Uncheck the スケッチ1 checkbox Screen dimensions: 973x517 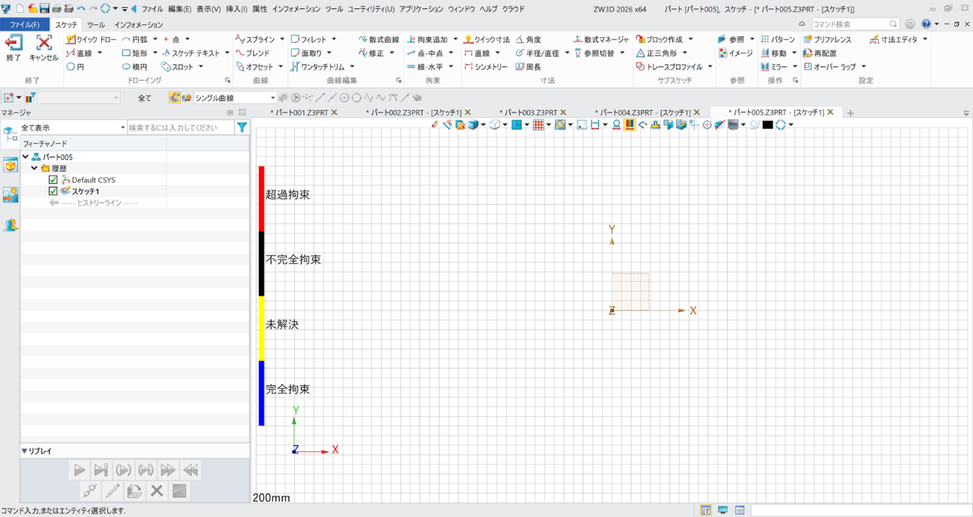pyautogui.click(x=53, y=191)
